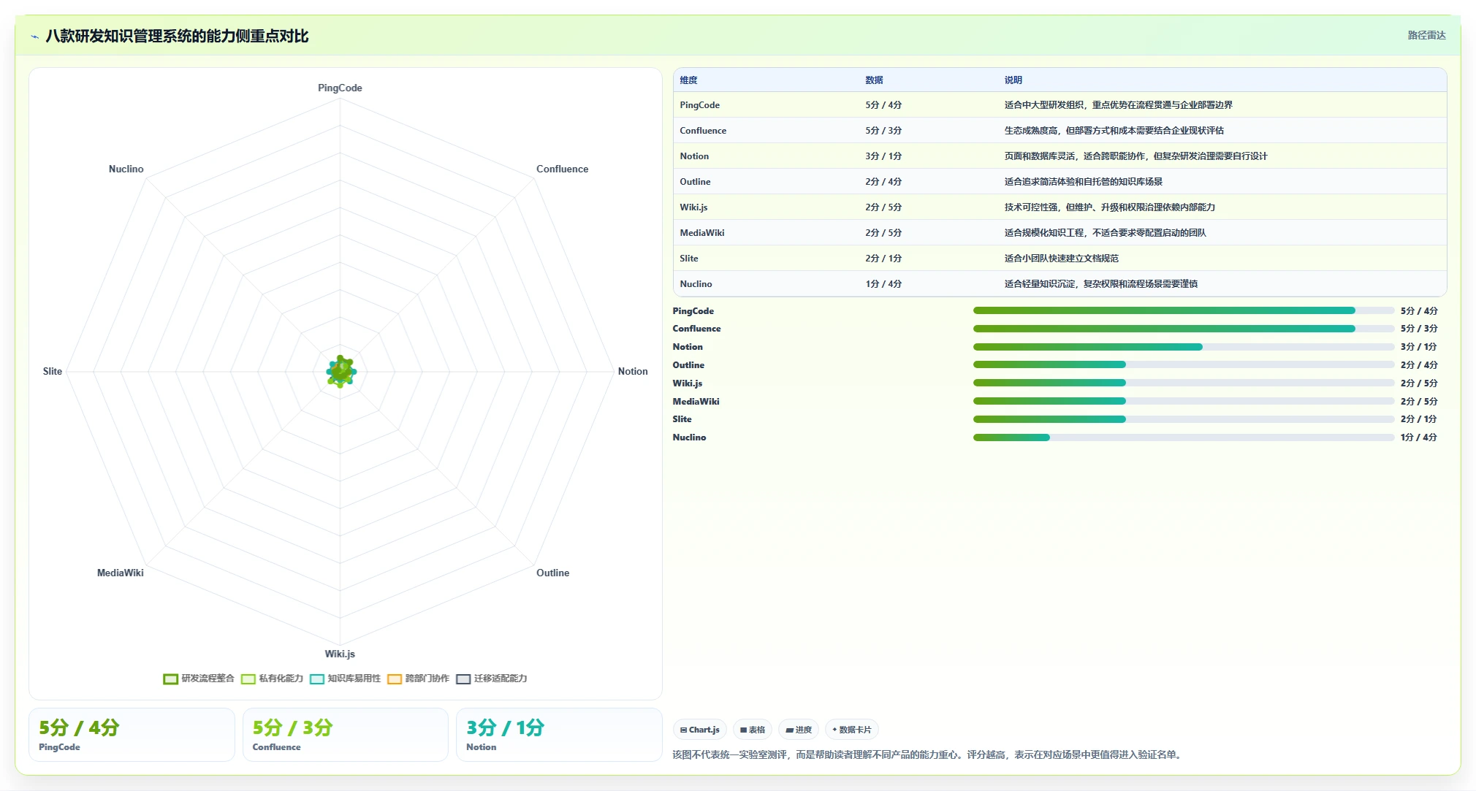Viewport: 1476px width, 791px height.
Task: Click the 说明 column header
Action: [x=1013, y=80]
